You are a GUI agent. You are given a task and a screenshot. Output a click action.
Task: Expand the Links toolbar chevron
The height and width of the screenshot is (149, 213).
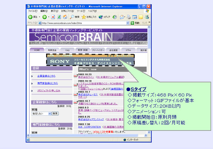[x=149, y=22]
